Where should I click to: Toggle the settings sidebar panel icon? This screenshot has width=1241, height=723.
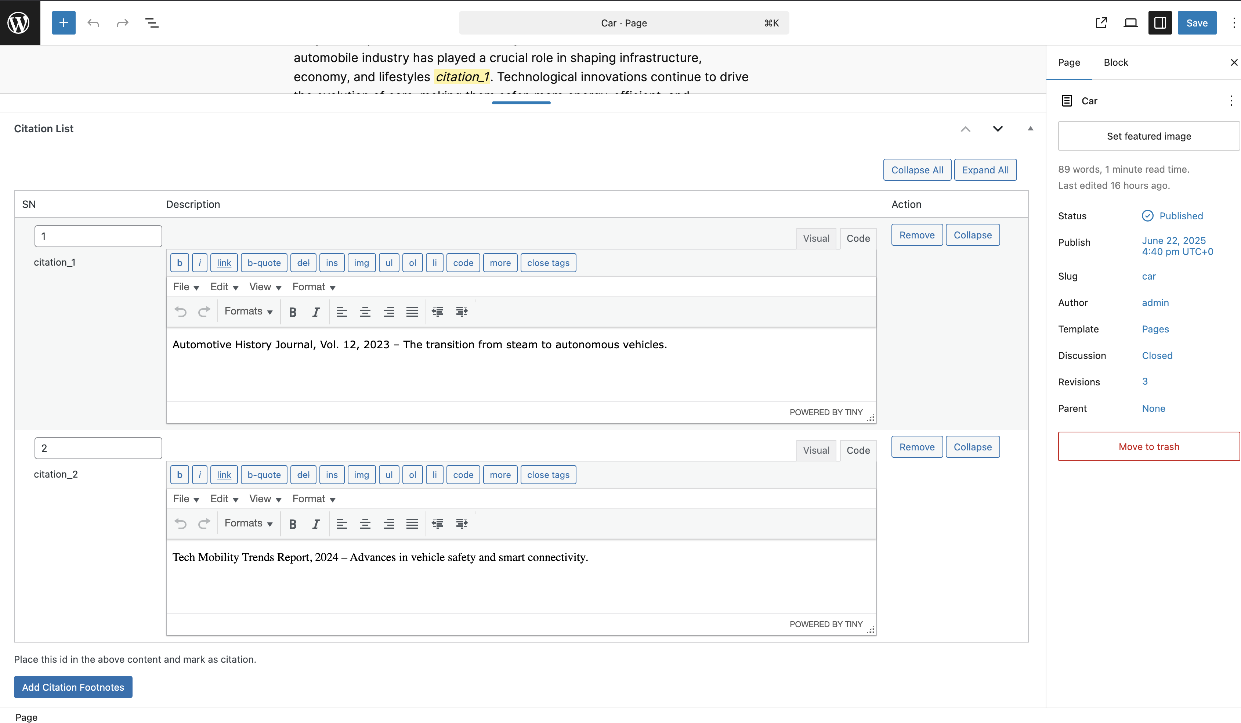click(1160, 23)
